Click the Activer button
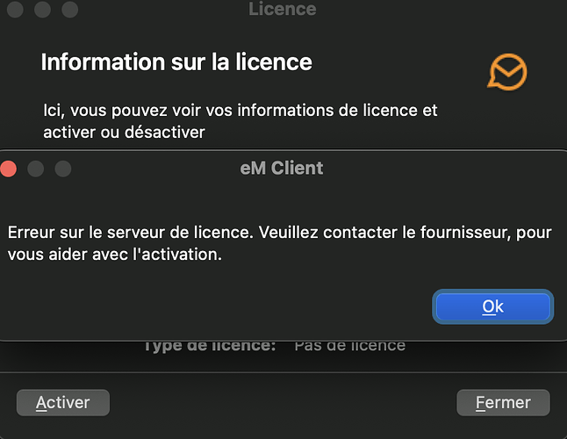This screenshot has width=567, height=439. (63, 403)
